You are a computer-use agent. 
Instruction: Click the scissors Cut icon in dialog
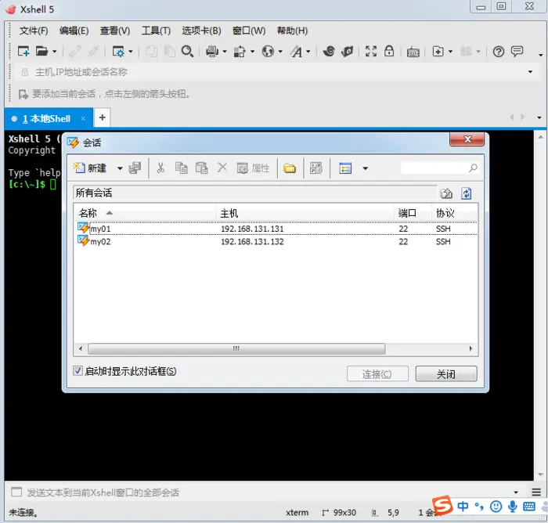[160, 168]
